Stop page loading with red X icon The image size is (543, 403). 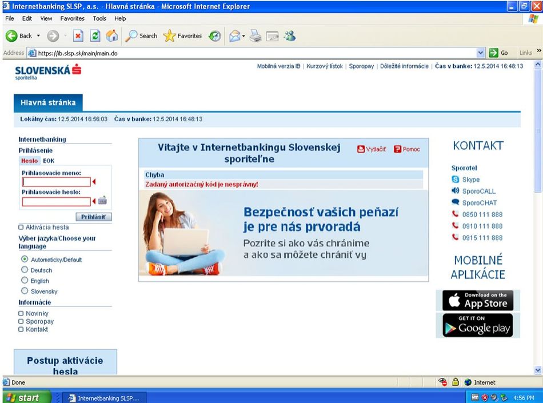pos(78,35)
